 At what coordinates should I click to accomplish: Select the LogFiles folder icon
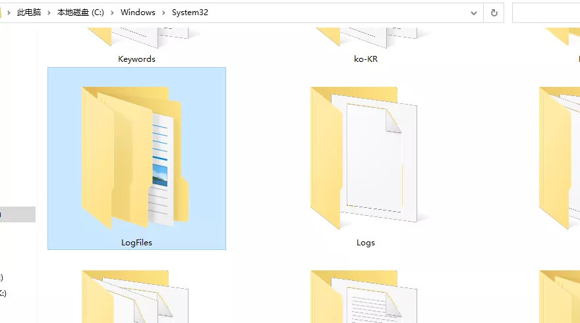click(135, 157)
